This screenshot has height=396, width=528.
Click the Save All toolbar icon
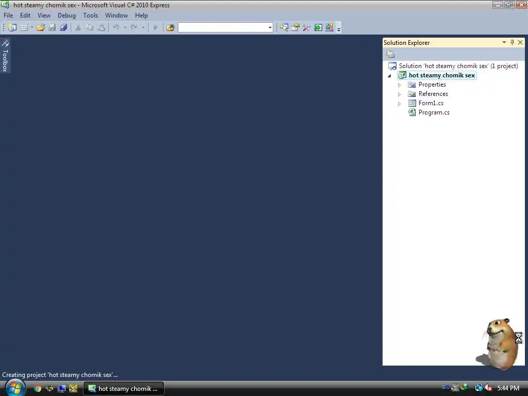coord(63,28)
